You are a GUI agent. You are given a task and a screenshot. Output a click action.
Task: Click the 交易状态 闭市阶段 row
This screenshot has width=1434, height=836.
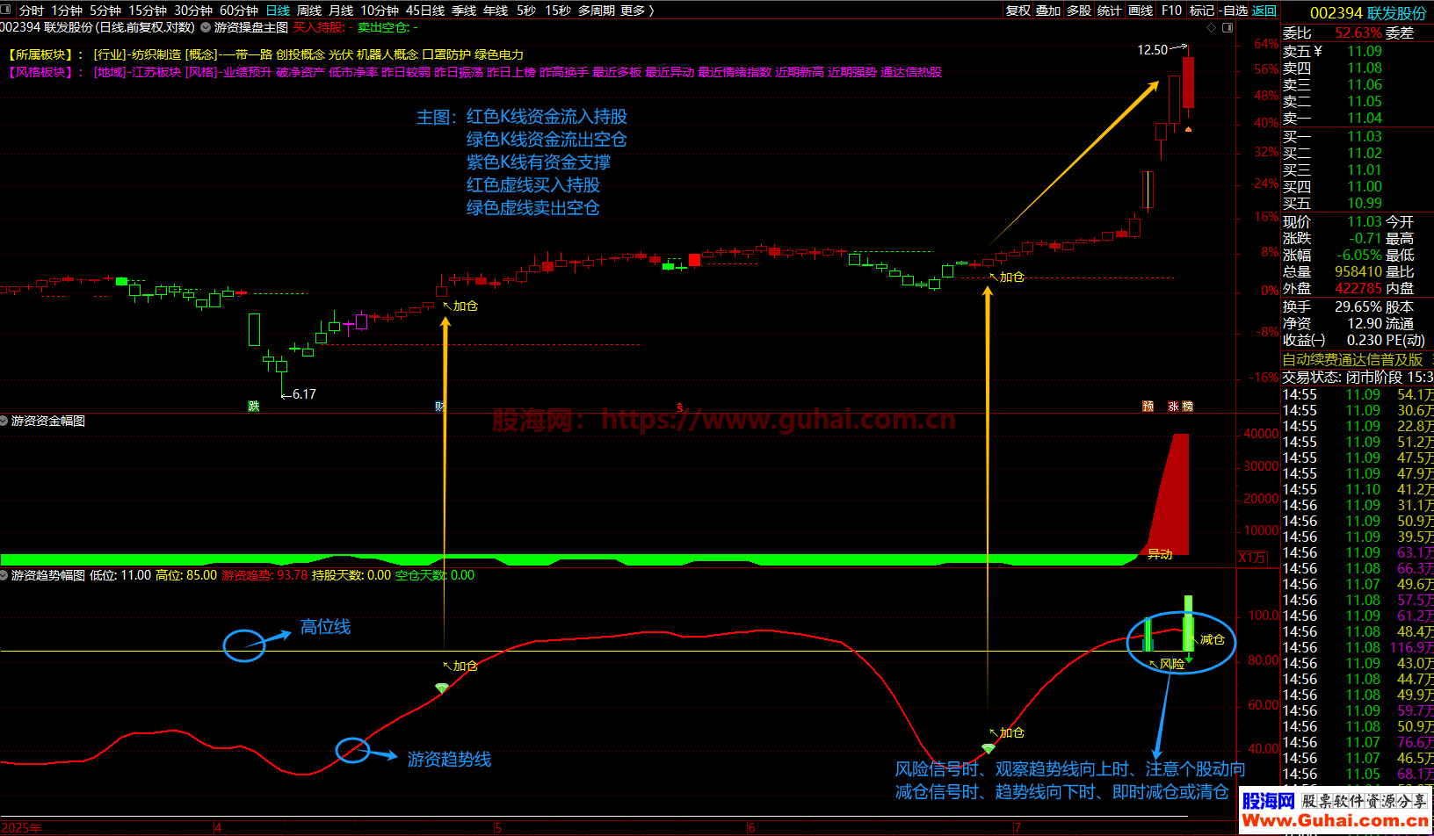coord(1358,378)
